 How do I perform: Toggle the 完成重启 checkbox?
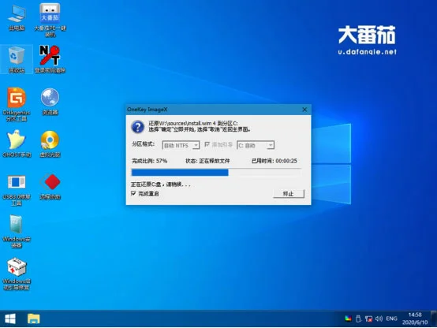pos(133,193)
